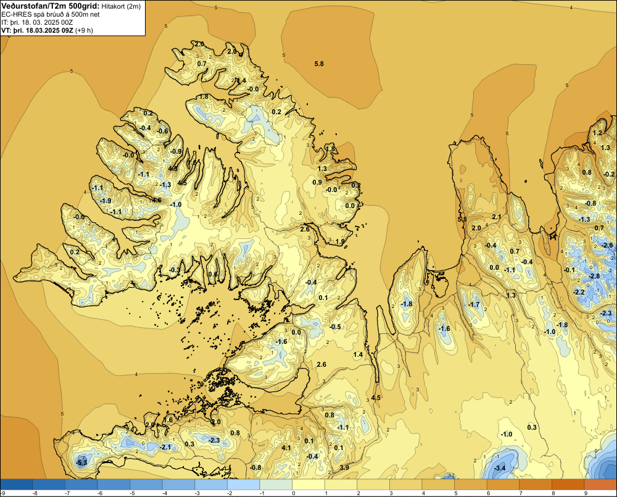This screenshot has width=617, height=497.
Task: Select the legend color between 2 and 3
Action: point(373,484)
